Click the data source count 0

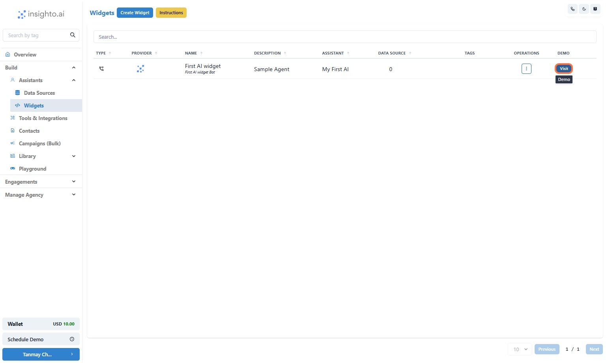391,69
